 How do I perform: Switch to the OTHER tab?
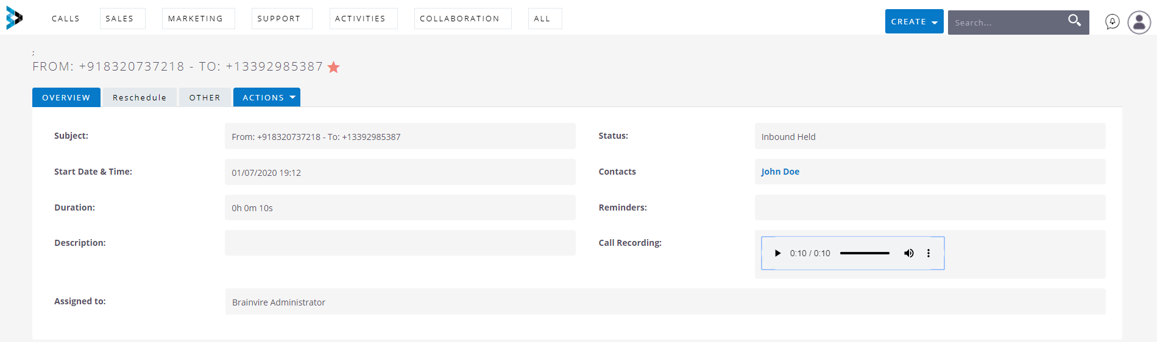tap(205, 97)
